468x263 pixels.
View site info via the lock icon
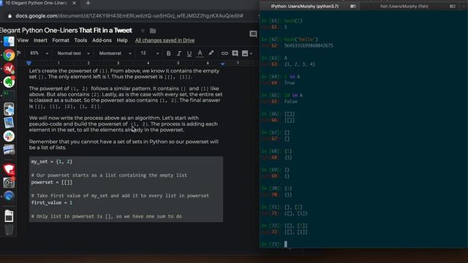click(x=10, y=16)
